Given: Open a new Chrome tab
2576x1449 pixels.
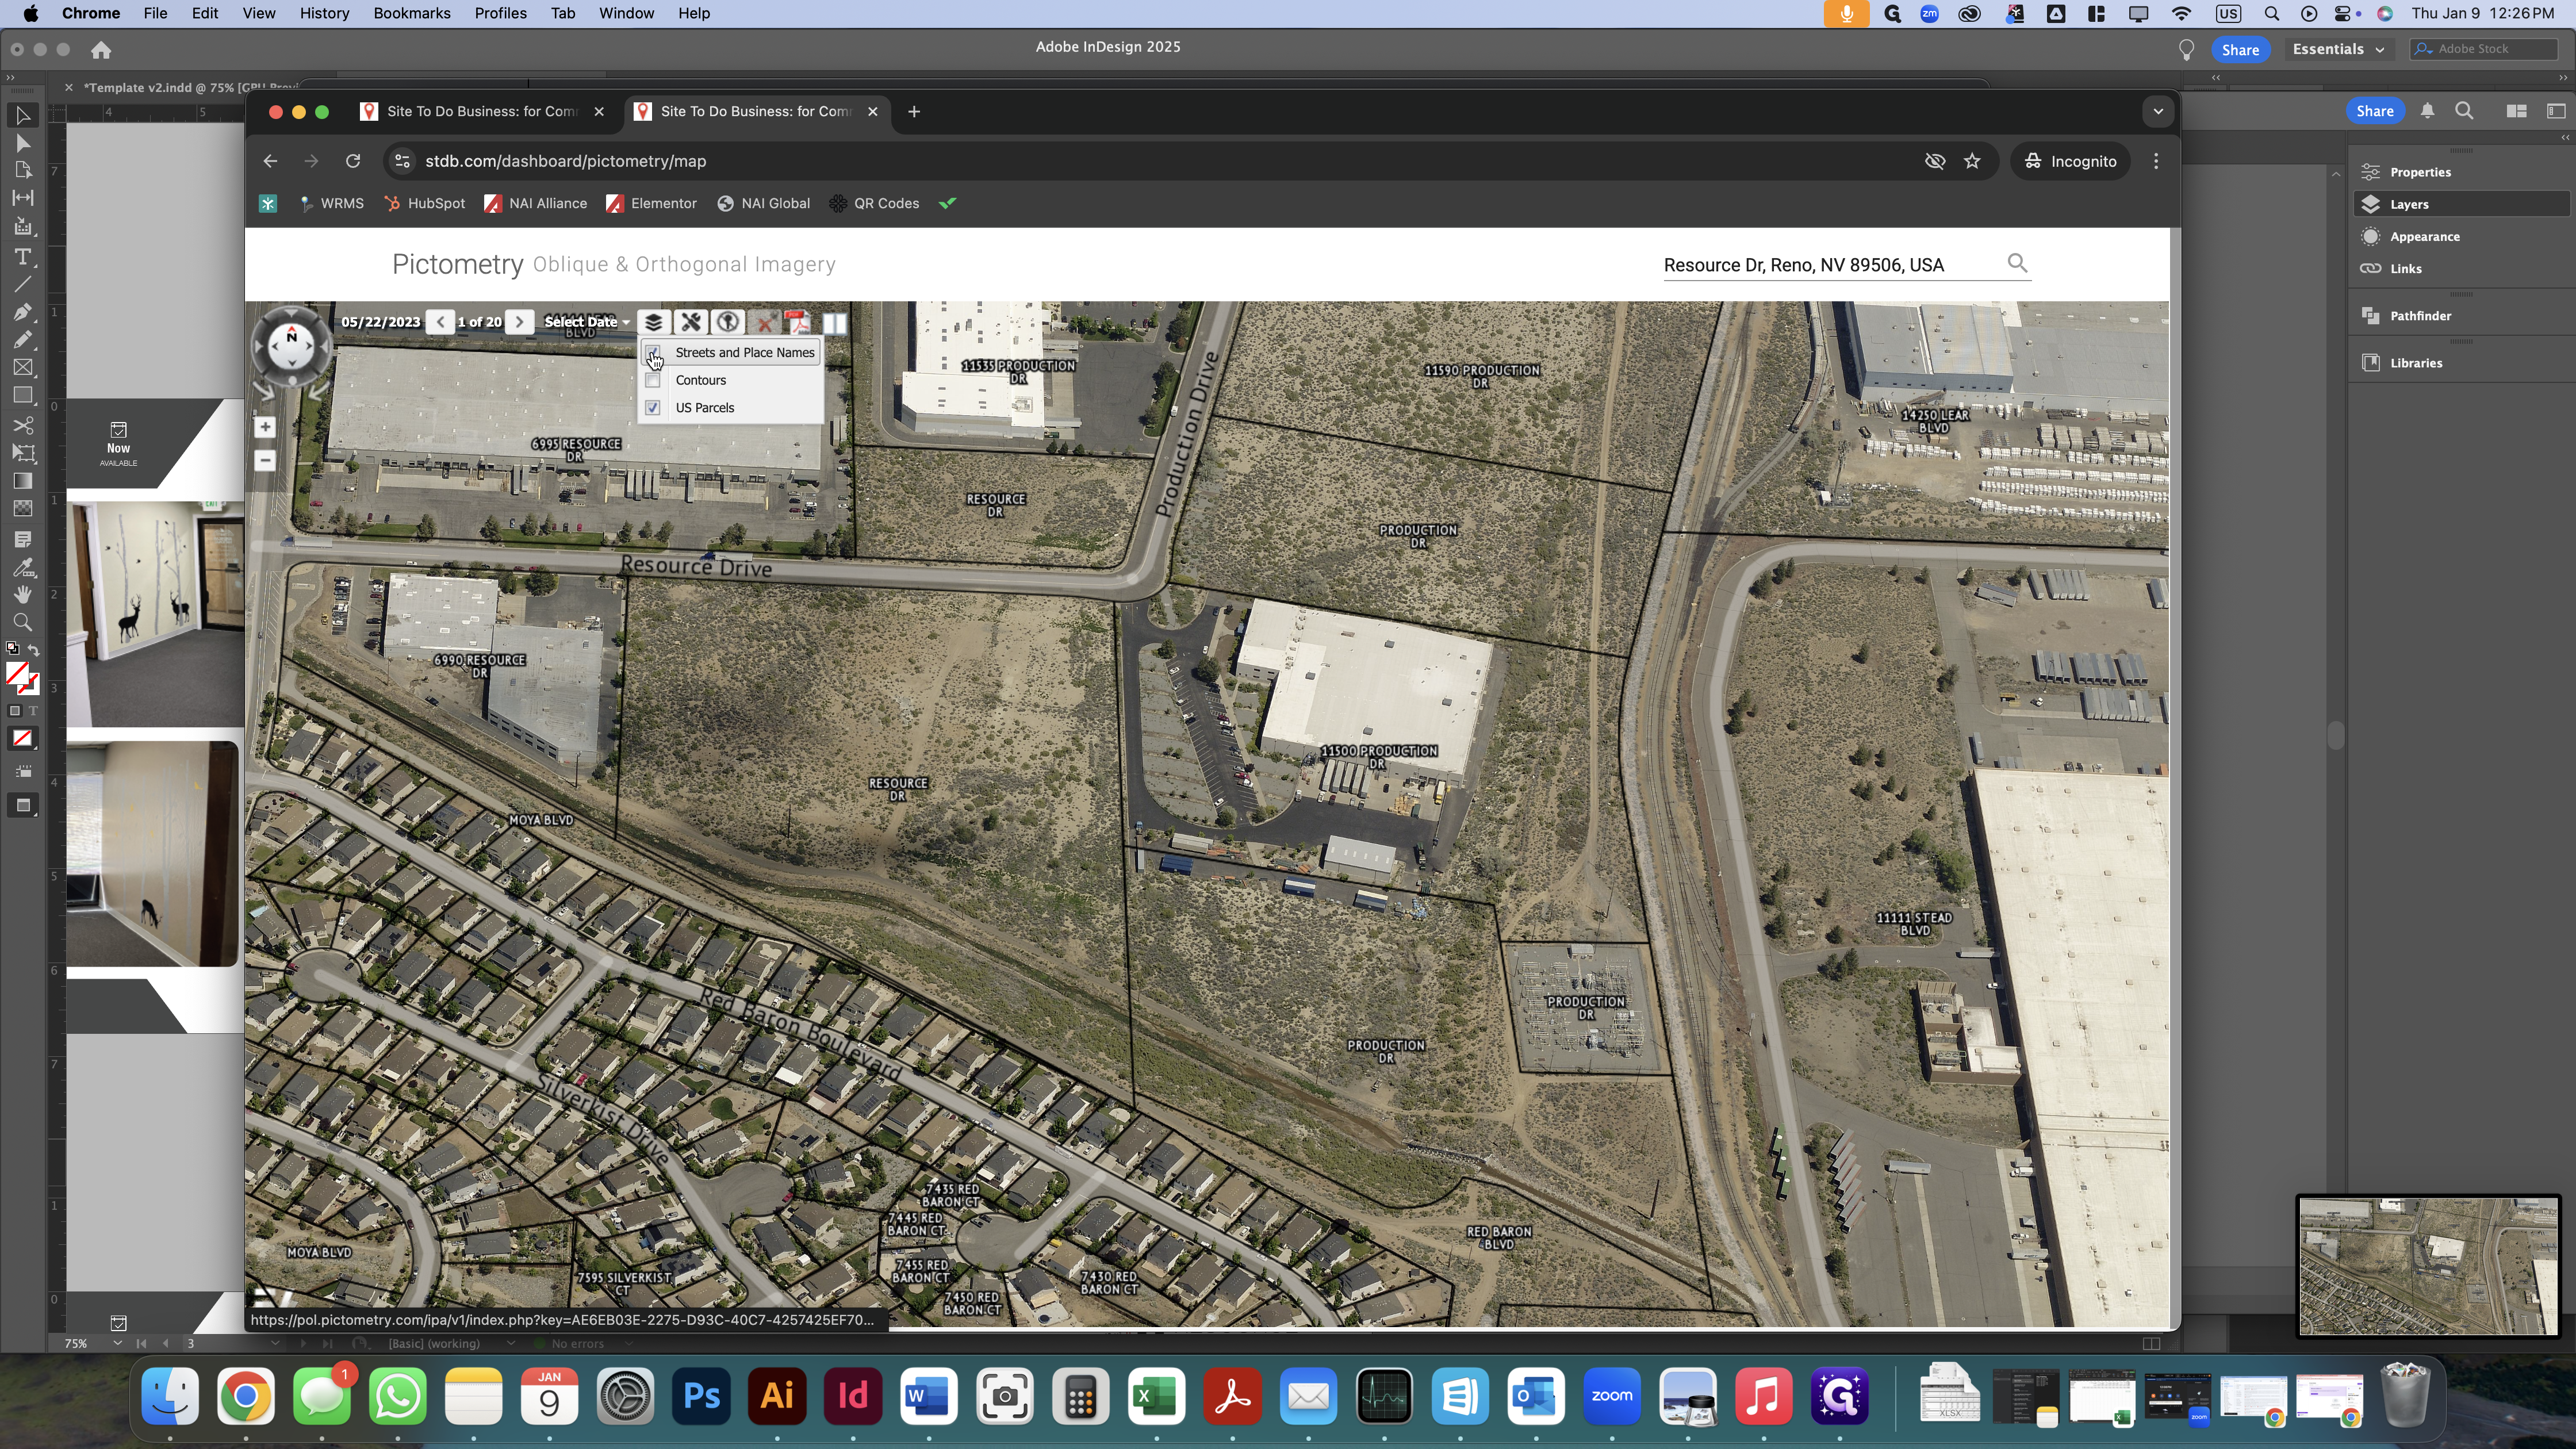Looking at the screenshot, I should pyautogui.click(x=913, y=111).
